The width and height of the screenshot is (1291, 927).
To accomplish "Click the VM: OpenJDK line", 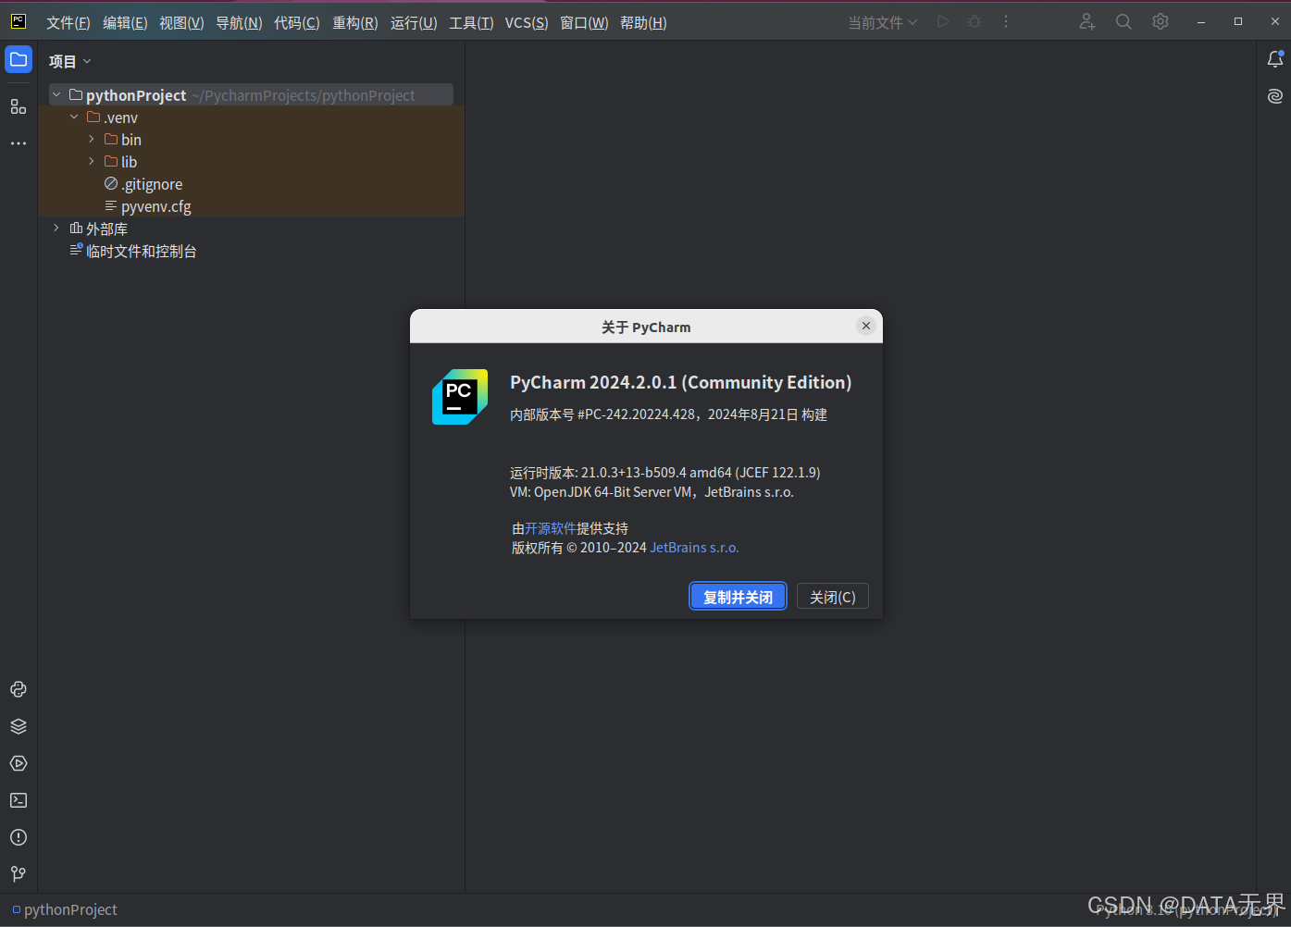I will [652, 492].
